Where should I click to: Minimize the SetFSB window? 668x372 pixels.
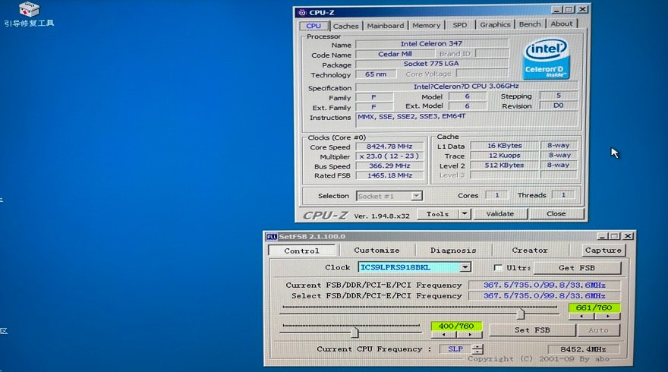[x=602, y=236]
